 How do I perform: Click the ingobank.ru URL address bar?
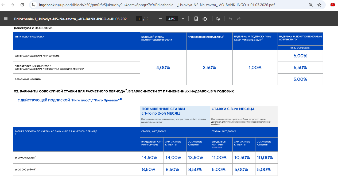160,5
